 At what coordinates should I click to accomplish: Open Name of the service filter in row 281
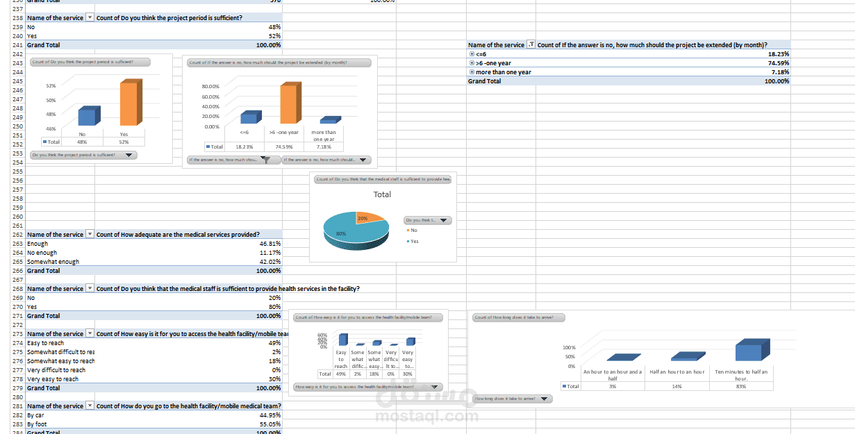pos(90,406)
